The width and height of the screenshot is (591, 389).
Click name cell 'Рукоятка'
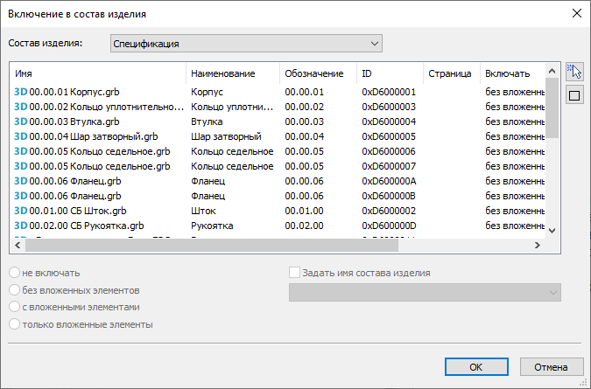click(212, 226)
